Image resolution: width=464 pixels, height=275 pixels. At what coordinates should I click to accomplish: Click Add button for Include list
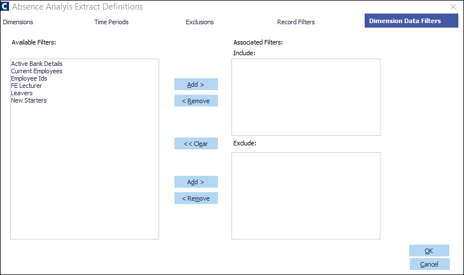tap(196, 85)
